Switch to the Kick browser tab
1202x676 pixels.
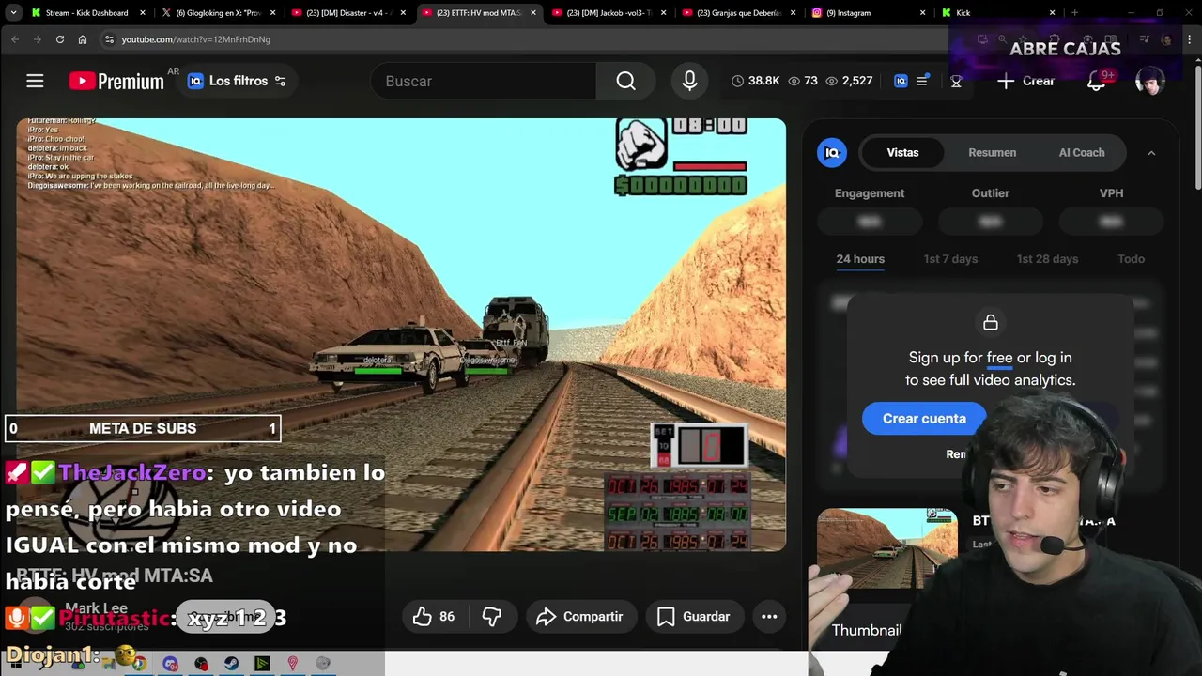click(996, 13)
